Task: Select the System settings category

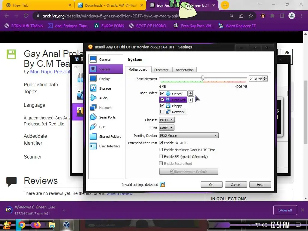Action: click(x=106, y=69)
